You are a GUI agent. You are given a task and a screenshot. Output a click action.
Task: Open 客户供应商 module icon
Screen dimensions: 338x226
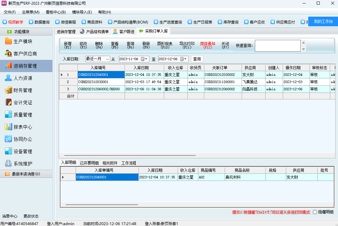point(8,53)
